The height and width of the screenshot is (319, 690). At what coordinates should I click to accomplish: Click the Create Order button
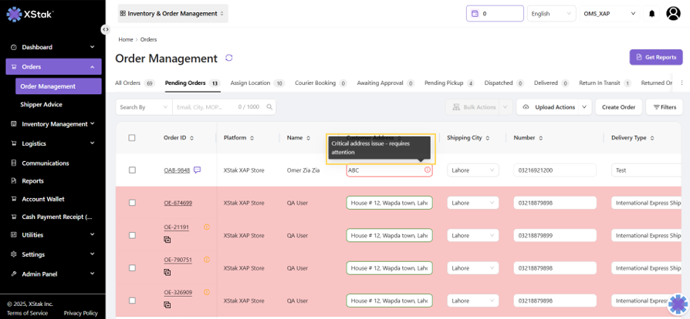point(618,107)
